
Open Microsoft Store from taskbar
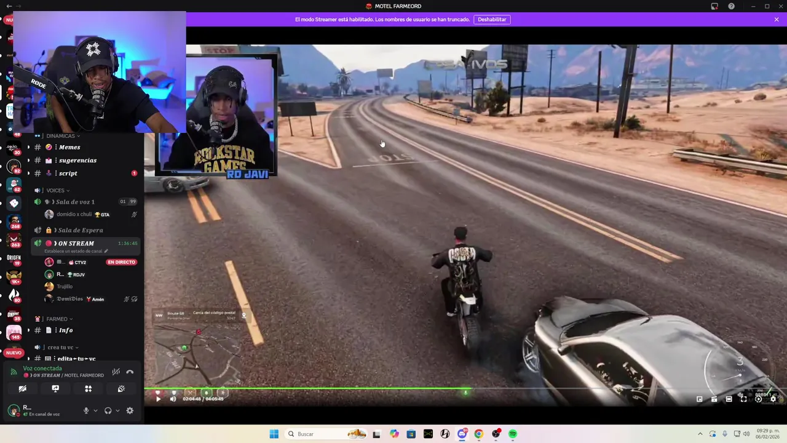411,434
